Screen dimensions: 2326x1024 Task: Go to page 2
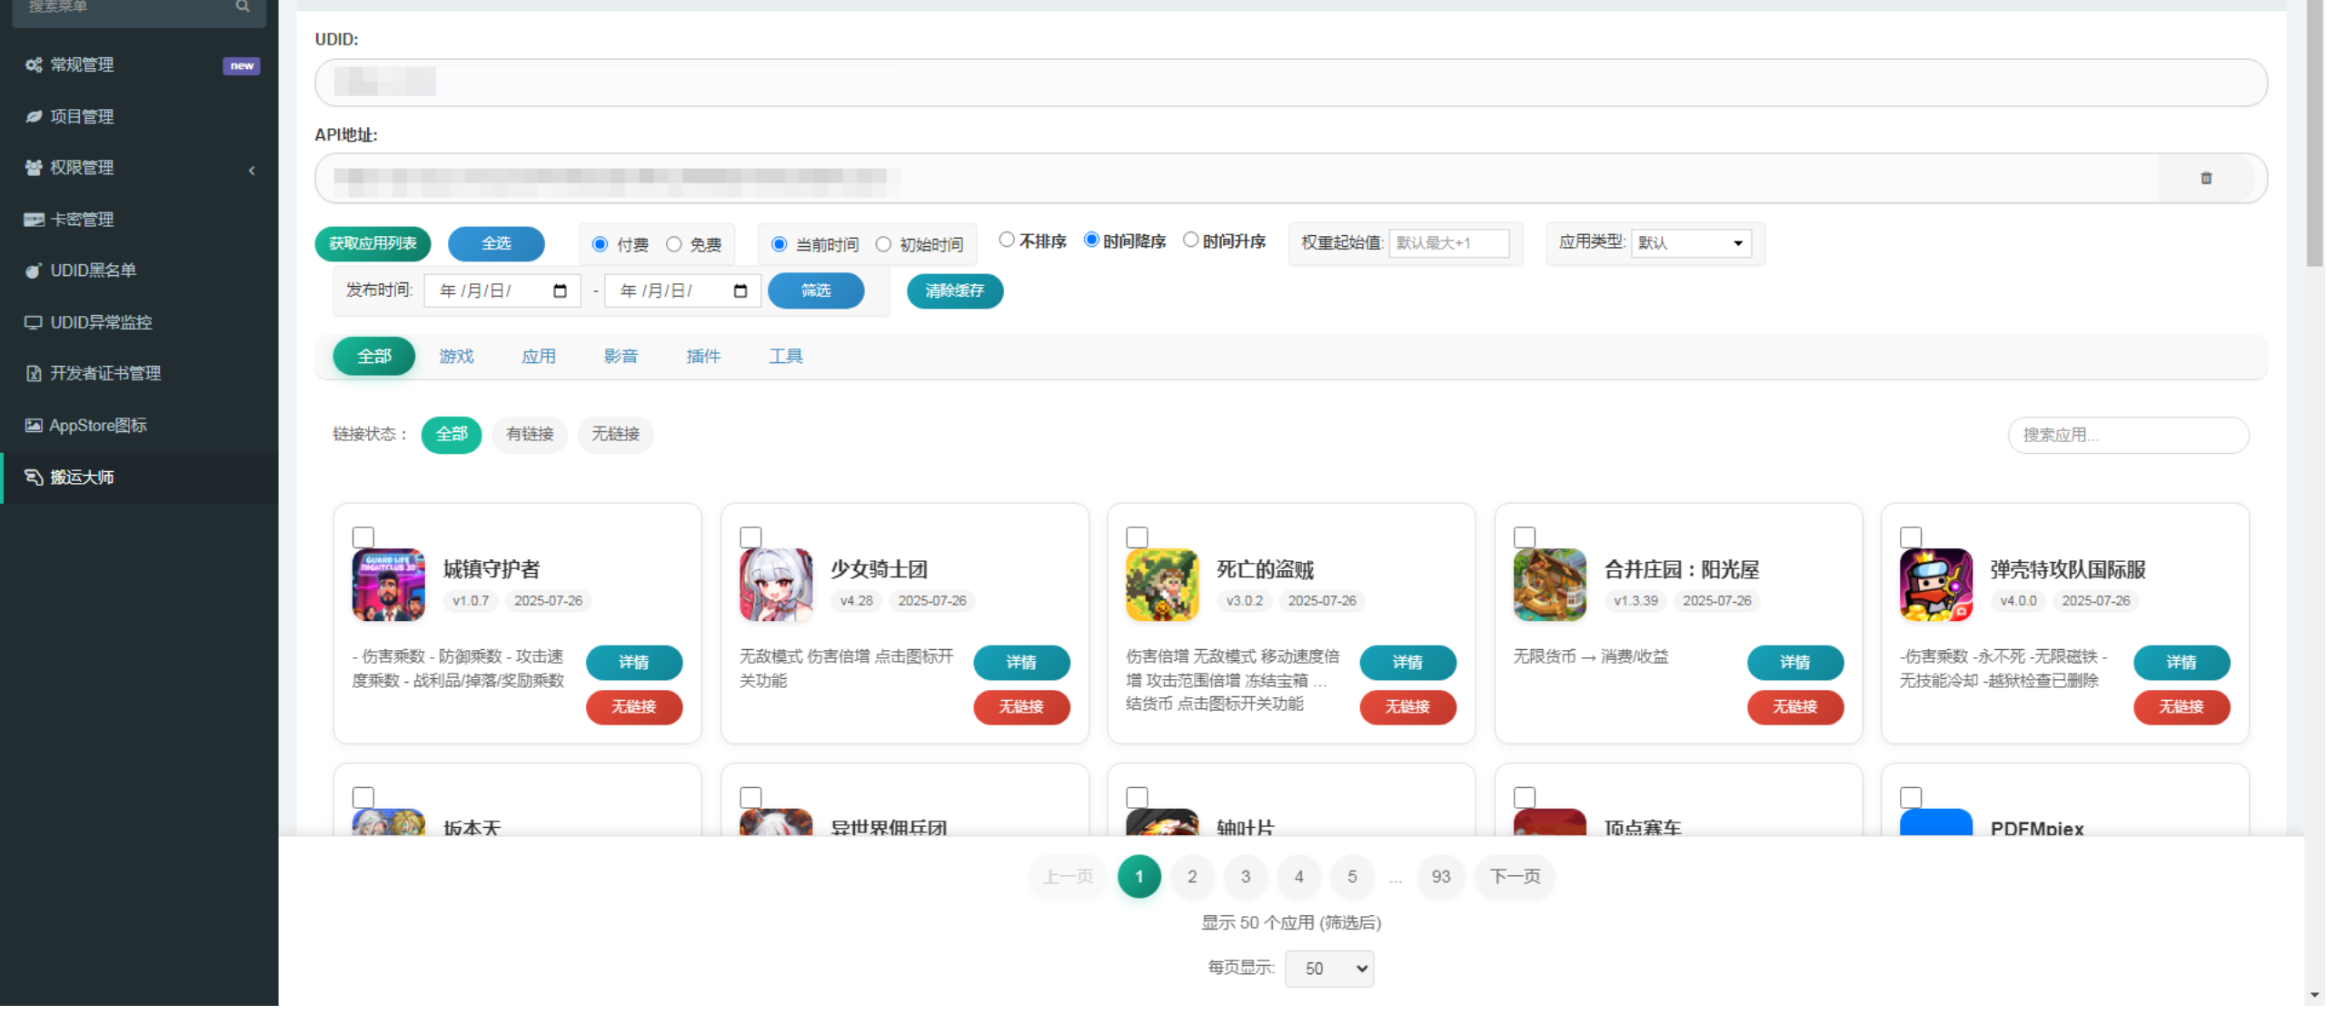[x=1192, y=876]
